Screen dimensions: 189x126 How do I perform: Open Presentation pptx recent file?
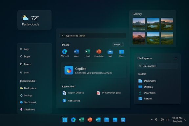coord(109,93)
